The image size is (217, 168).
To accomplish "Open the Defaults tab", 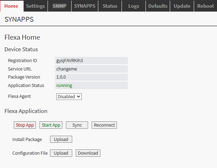I will tap(157, 6).
